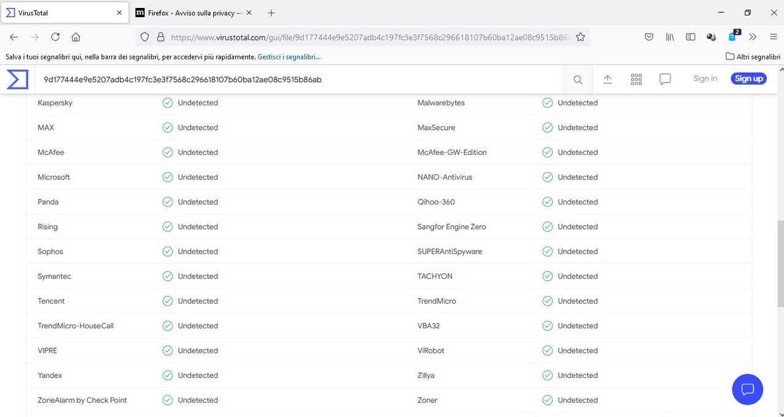784x417 pixels.
Task: Click the green check icon beside Zillya
Action: (x=548, y=375)
